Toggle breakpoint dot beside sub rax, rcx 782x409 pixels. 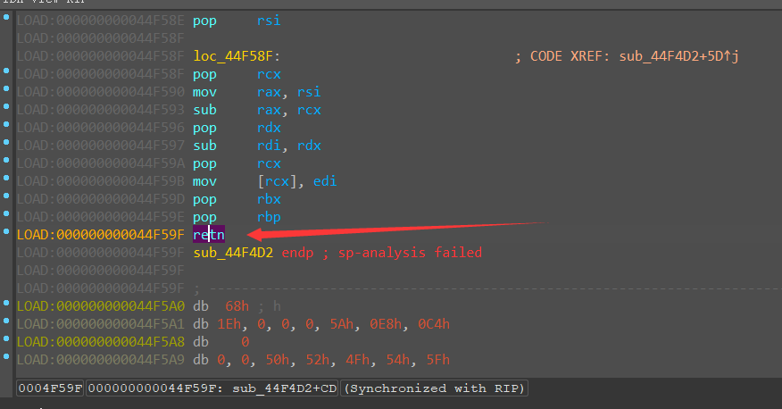(6, 106)
